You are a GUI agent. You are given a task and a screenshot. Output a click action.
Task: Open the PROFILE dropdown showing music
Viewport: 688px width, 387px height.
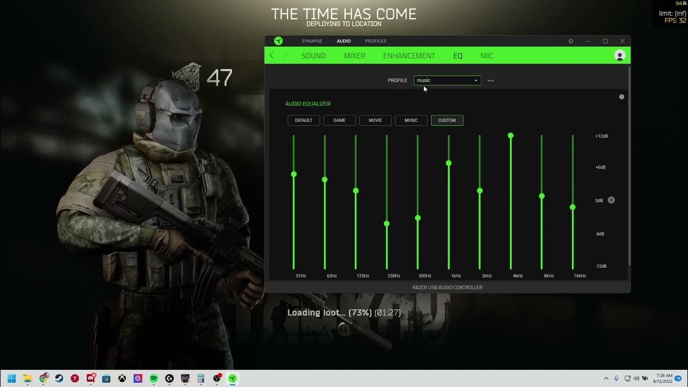[x=447, y=81]
